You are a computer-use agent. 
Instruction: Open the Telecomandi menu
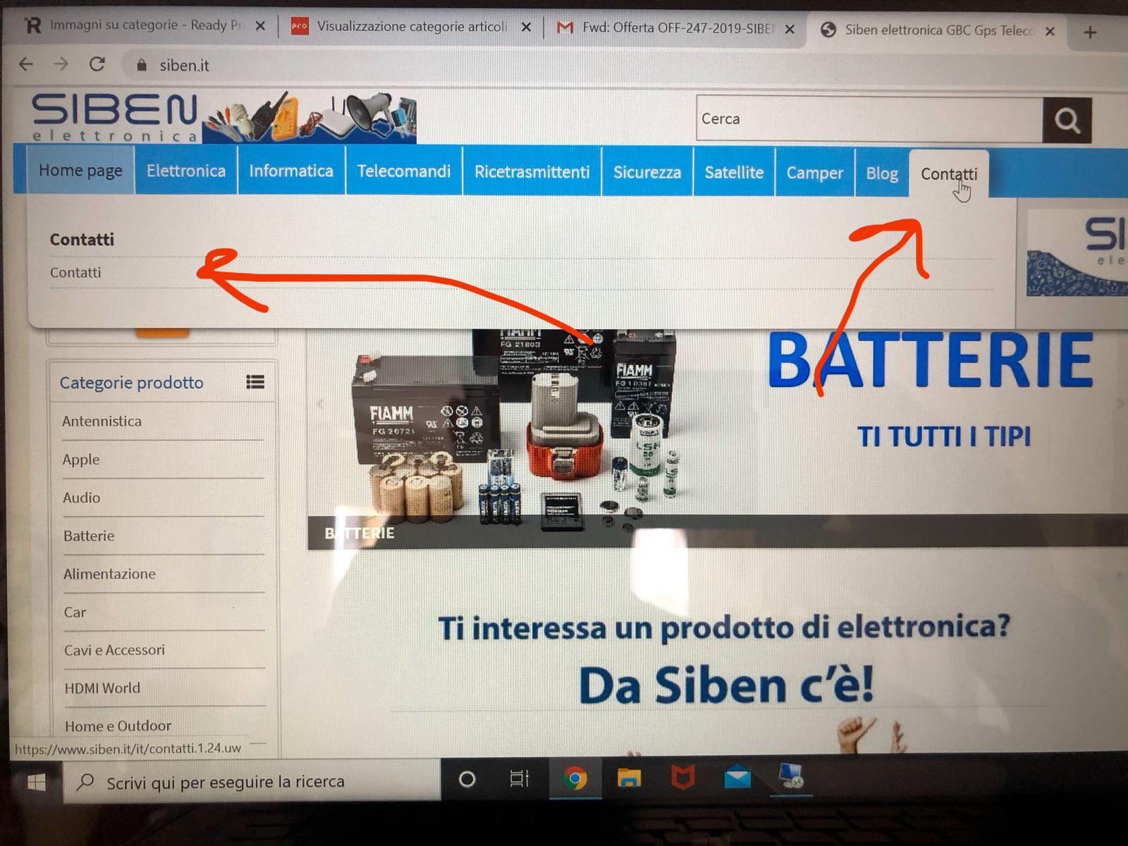coord(404,171)
